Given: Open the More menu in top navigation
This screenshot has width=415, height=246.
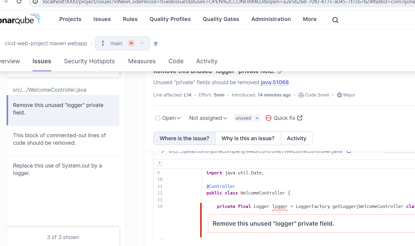Looking at the screenshot, I should (x=310, y=19).
